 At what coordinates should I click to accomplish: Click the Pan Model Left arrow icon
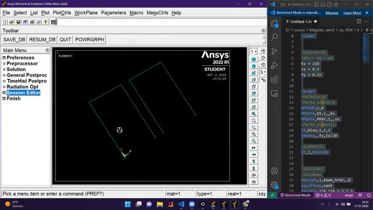(254, 148)
